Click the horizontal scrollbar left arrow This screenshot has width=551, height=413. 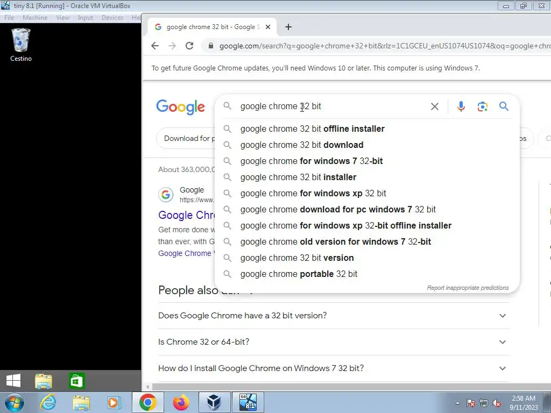(147, 387)
